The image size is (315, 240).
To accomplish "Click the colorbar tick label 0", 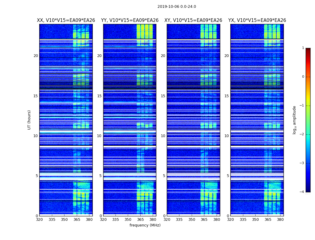I will tap(303, 77).
